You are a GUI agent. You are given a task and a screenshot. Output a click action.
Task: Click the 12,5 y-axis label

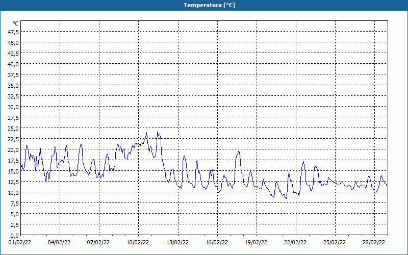click(x=14, y=182)
